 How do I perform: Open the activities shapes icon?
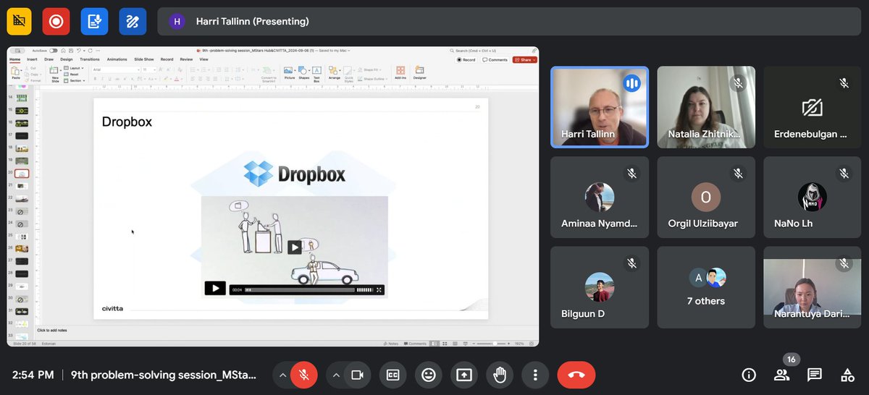[x=847, y=375]
